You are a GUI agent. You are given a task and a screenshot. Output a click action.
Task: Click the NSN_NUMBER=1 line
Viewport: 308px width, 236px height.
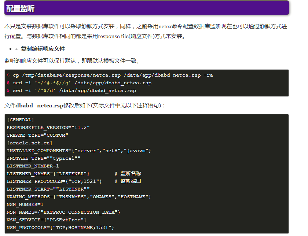pyautogui.click(x=25, y=204)
